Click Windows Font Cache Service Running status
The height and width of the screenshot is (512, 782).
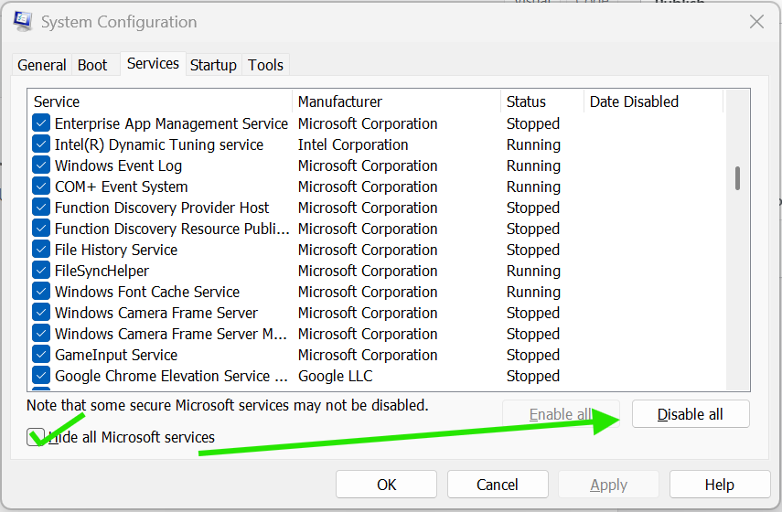coord(533,292)
